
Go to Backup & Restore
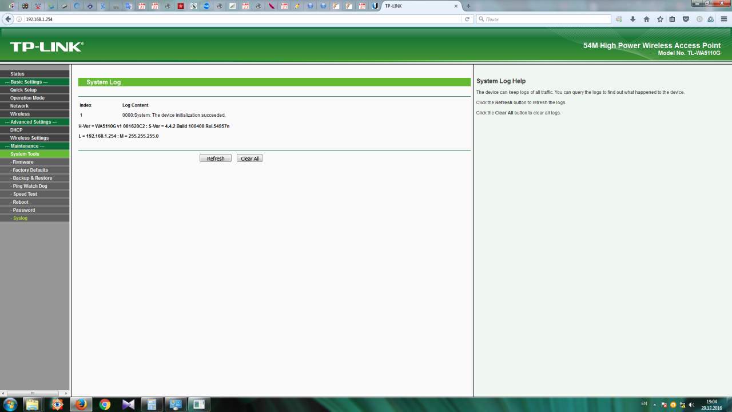pos(31,178)
